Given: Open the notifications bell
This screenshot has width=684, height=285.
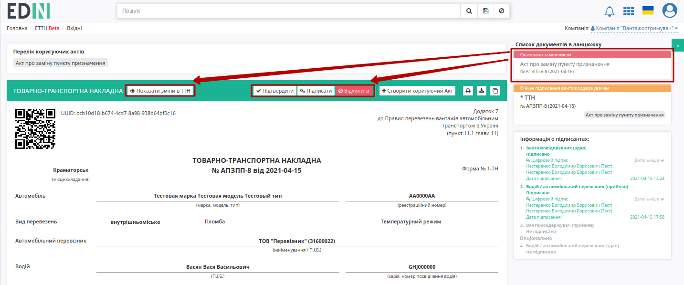Looking at the screenshot, I should 610,11.
